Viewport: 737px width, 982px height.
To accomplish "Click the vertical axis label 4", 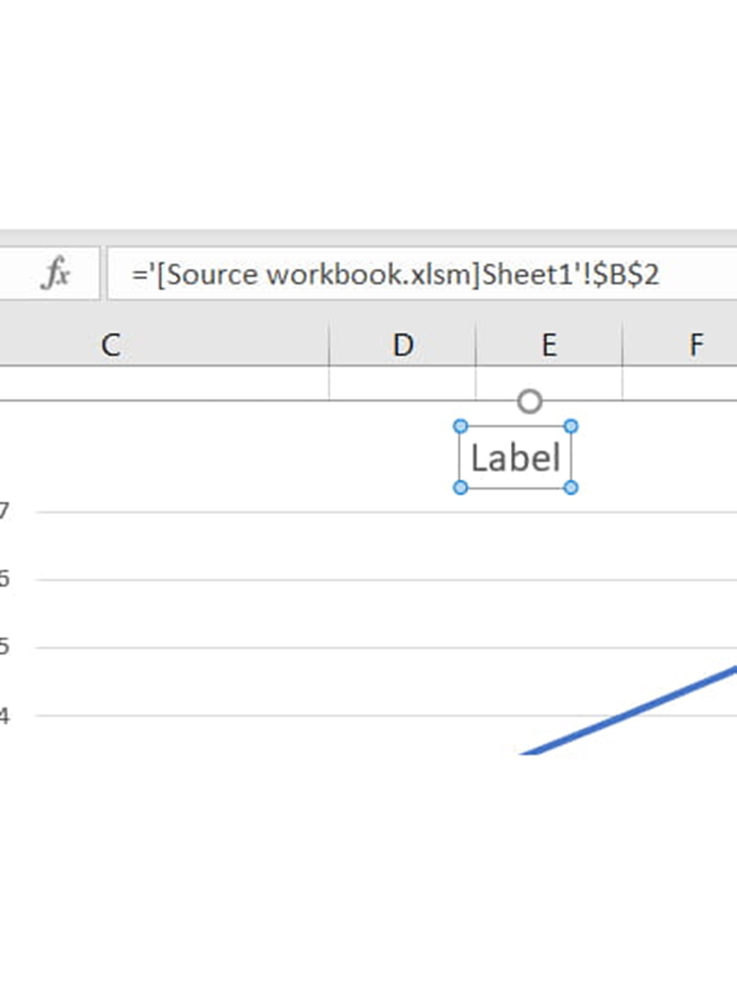I will (4, 716).
